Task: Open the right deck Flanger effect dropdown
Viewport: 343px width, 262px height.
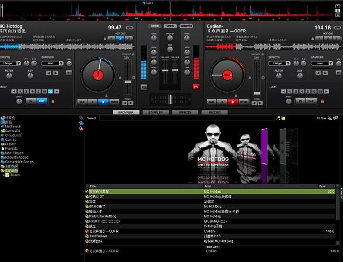Action: 288,63
